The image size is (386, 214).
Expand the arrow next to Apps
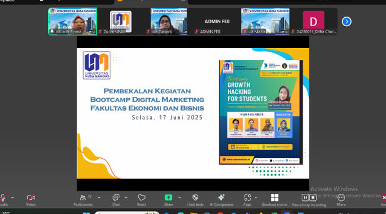[x=256, y=197]
